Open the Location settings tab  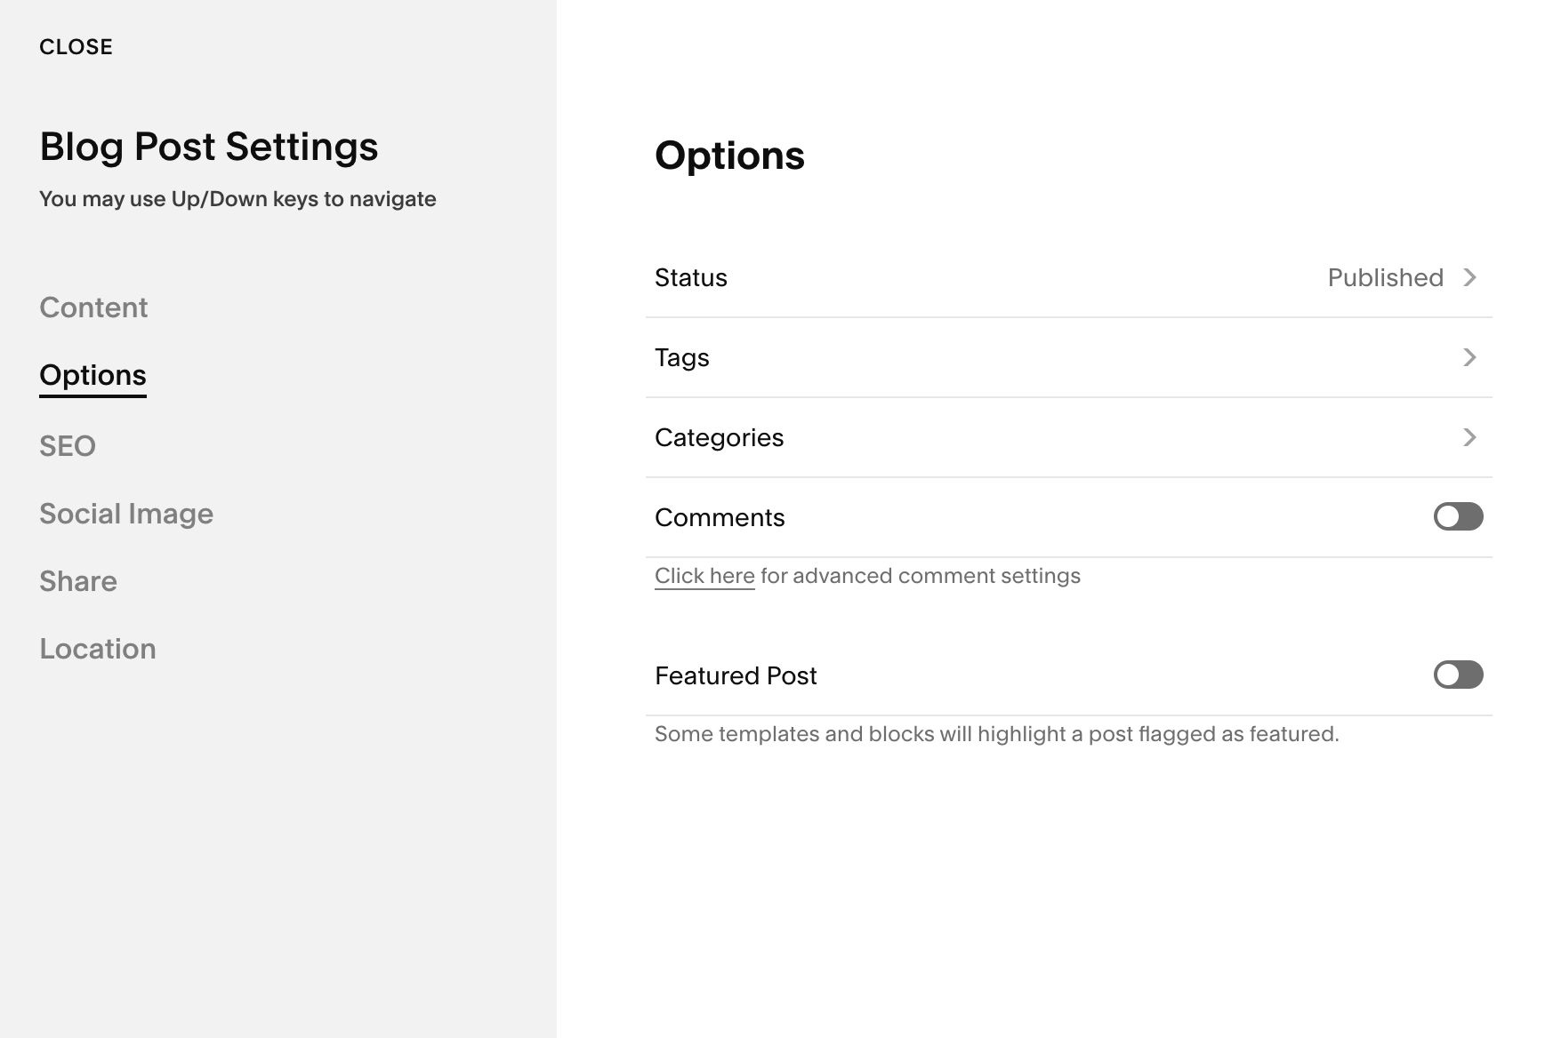[x=98, y=649]
